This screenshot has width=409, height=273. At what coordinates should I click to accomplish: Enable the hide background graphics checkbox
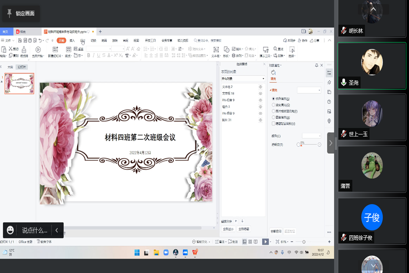click(273, 123)
